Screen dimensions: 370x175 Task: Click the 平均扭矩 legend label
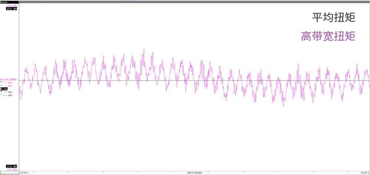click(334, 18)
